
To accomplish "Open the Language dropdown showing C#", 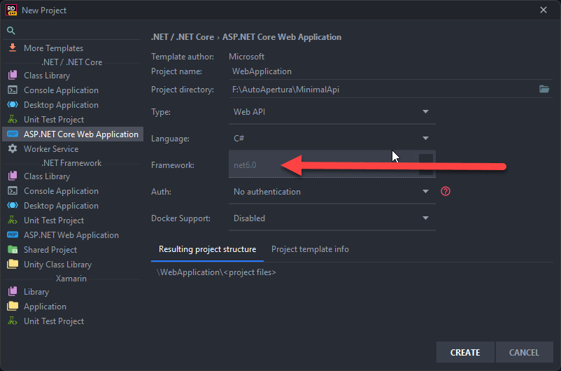I will tap(332, 138).
